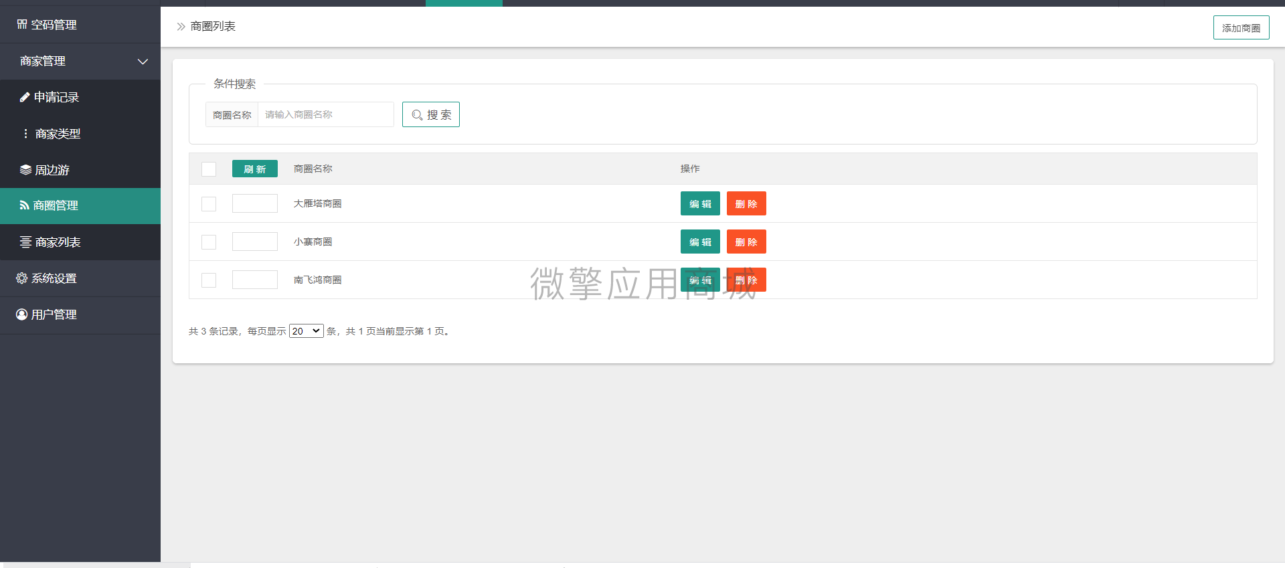The image size is (1285, 568).
Task: Open 空码管理 in the sidebar
Action: 80,25
